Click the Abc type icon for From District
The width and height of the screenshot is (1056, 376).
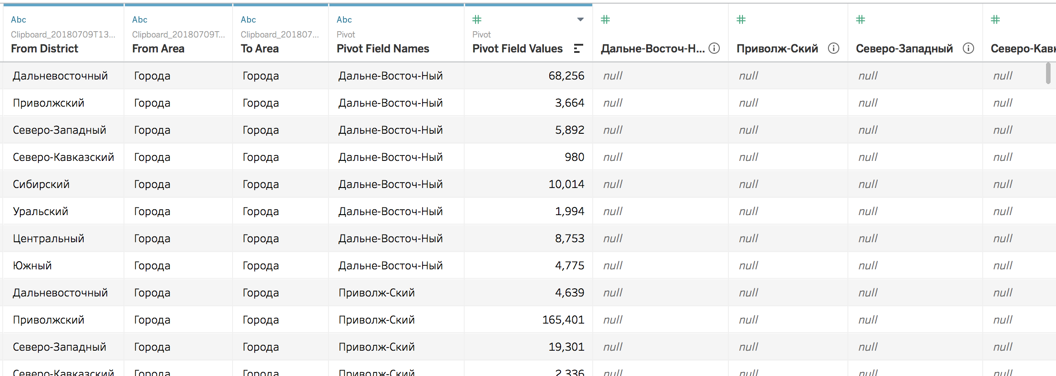(x=19, y=19)
